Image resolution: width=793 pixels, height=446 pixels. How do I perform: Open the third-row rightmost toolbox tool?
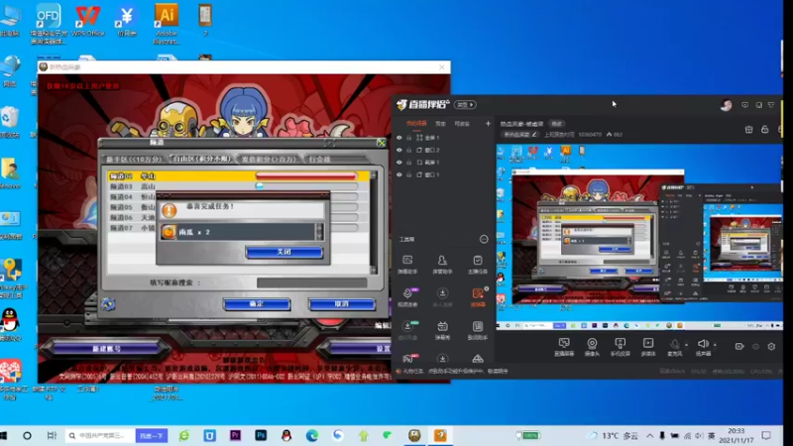click(478, 330)
